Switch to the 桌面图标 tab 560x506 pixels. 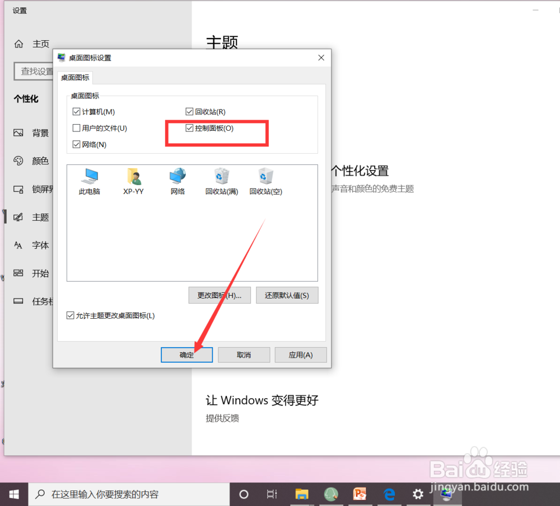74,77
